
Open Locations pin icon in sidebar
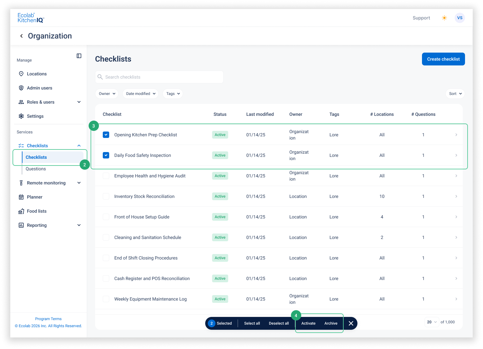(x=21, y=74)
